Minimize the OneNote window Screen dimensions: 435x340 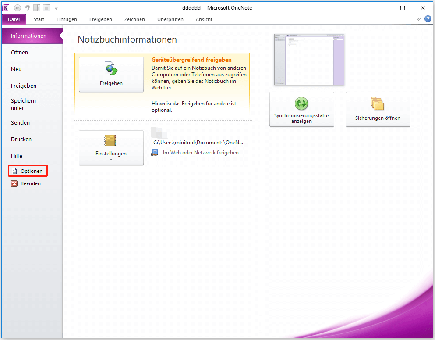tap(383, 8)
